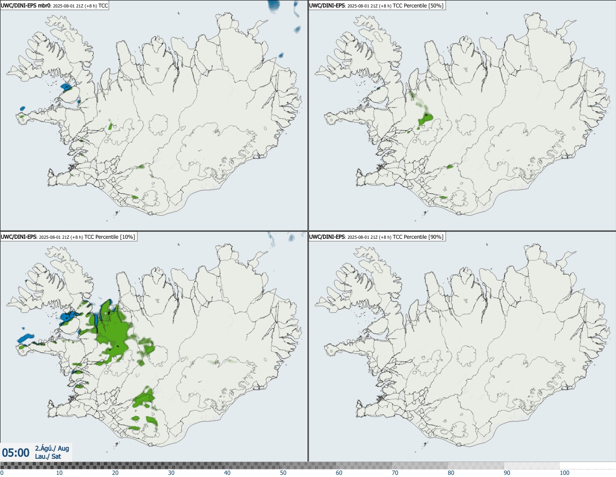Image resolution: width=616 pixels, height=477 pixels.
Task: Click the 50 label on the cloud scale
Action: click(283, 473)
